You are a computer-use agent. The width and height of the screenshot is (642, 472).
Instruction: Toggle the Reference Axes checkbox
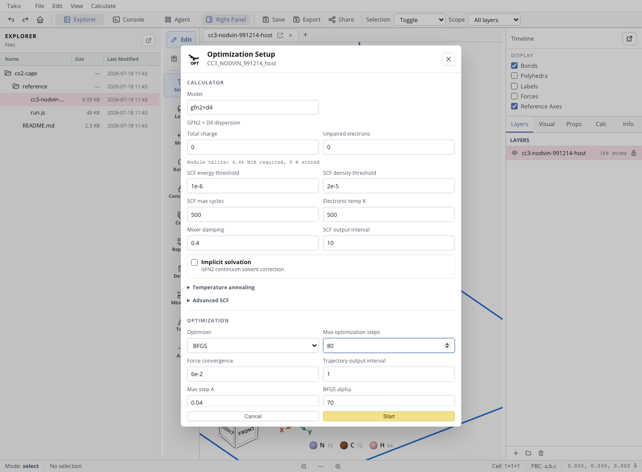(514, 106)
